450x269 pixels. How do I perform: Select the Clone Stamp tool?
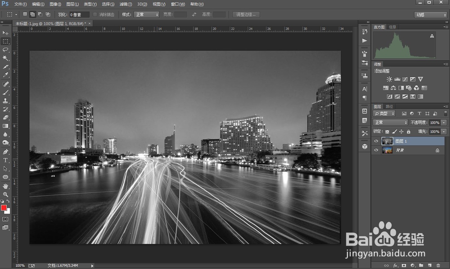(5, 101)
